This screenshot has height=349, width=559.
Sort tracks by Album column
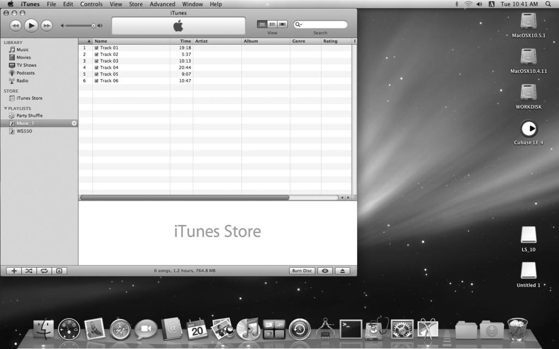tap(266, 41)
